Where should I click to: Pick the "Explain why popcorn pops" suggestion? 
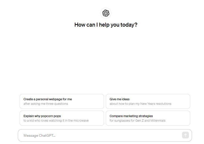pos(62,118)
